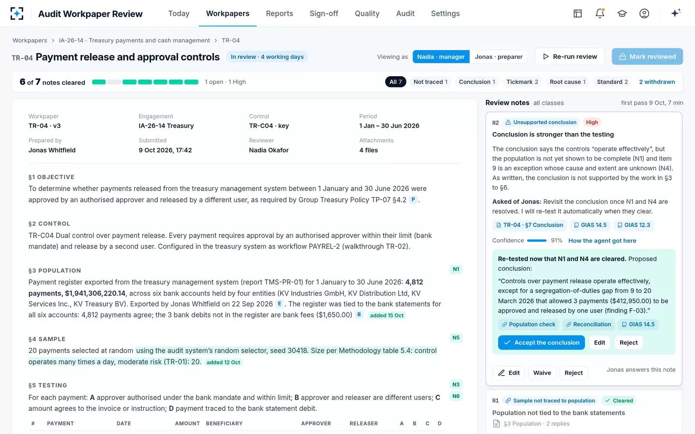Open the Reconciliation reference chip

(x=588, y=325)
